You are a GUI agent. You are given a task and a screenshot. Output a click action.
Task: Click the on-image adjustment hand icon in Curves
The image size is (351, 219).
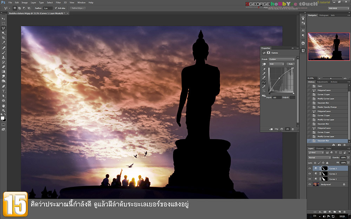pyautogui.click(x=264, y=64)
